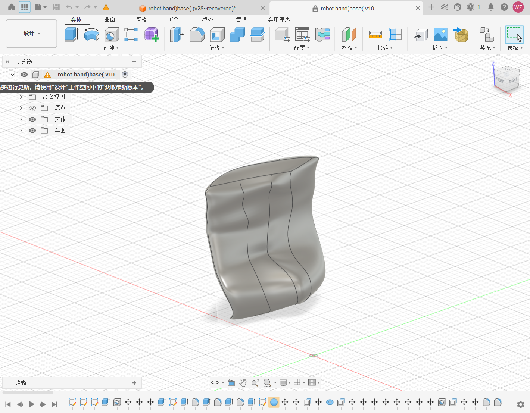Image resolution: width=530 pixels, height=413 pixels.
Task: Collapse the 浏览器 browser panel with the minus
Action: [134, 62]
